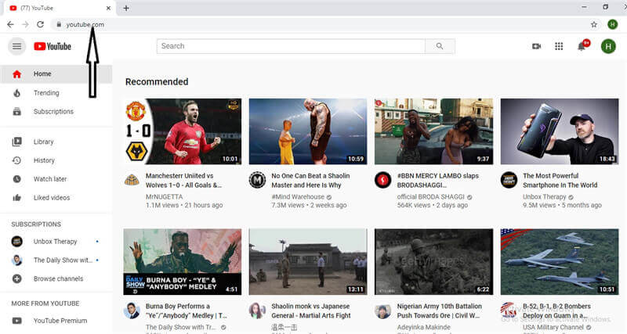Open the YouTube apps grid

tap(559, 46)
